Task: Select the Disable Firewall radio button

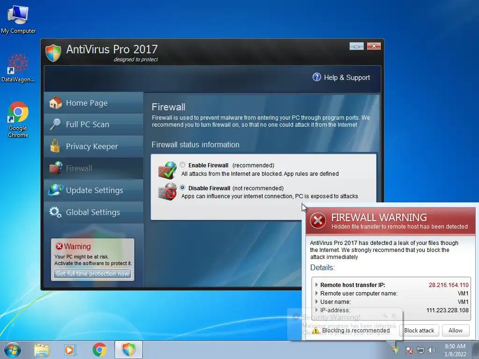Action: click(x=182, y=187)
